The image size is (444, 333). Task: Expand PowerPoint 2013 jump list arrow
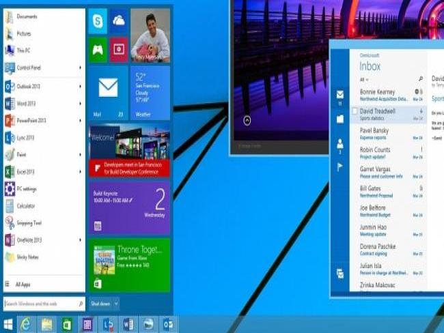[x=81, y=121]
